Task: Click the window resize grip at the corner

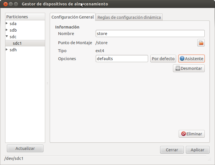Action: point(210,159)
